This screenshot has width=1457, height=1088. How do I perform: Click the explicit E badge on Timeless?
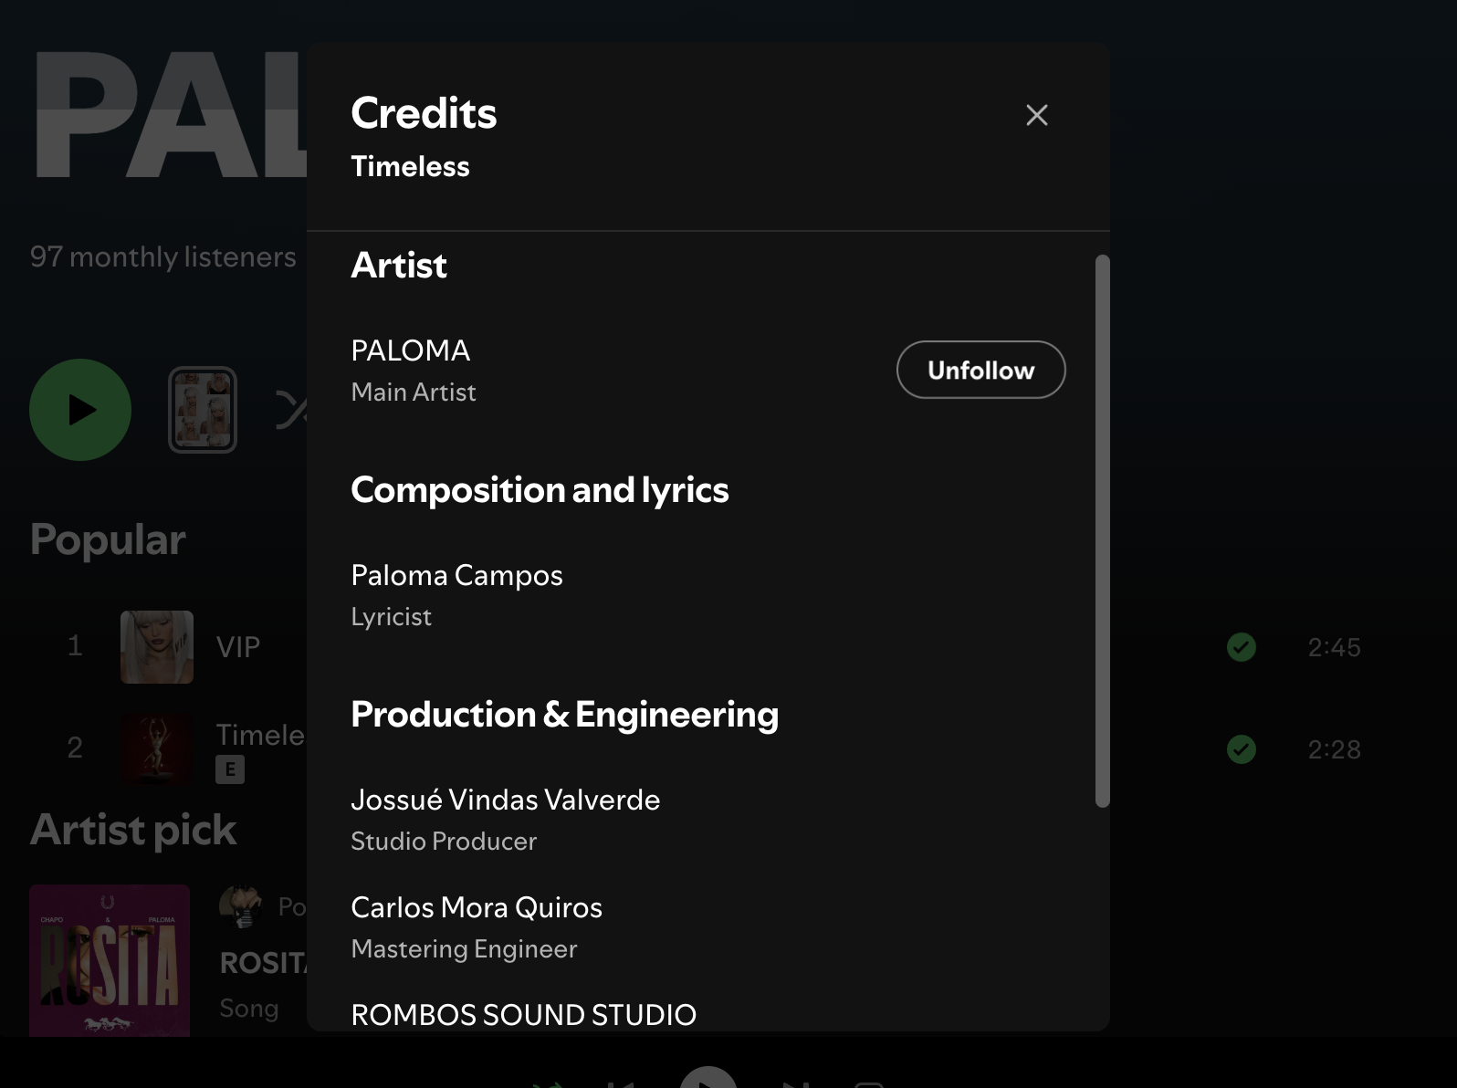[x=230, y=769]
